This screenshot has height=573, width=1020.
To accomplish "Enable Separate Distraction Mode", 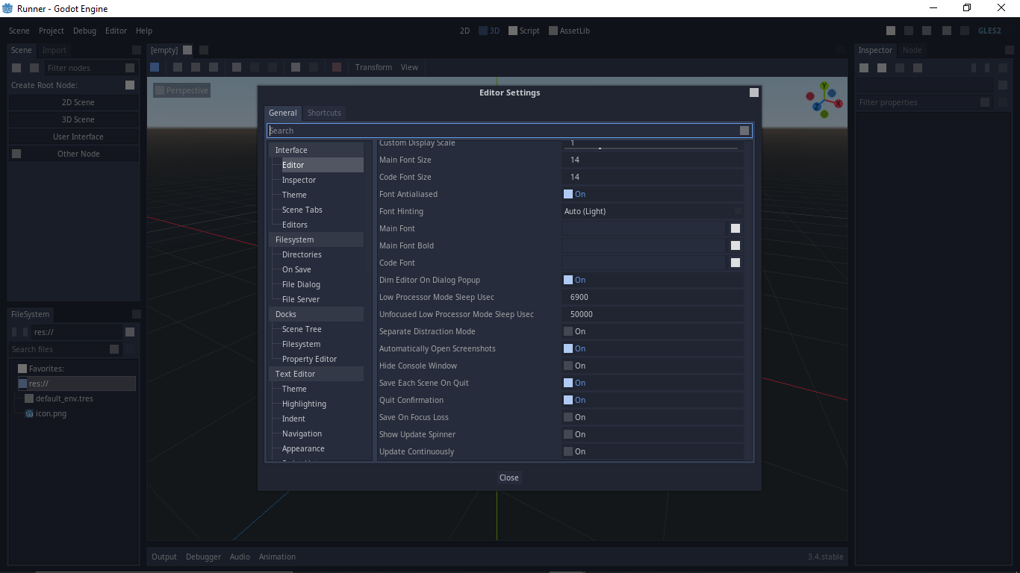I will coord(568,331).
